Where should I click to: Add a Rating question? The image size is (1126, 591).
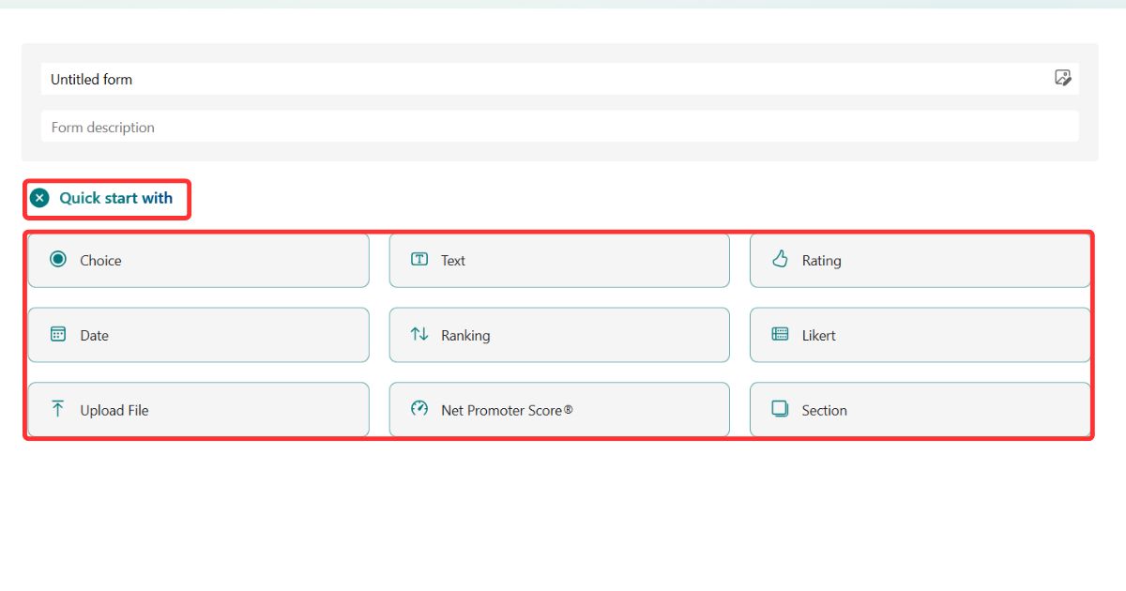pos(919,260)
